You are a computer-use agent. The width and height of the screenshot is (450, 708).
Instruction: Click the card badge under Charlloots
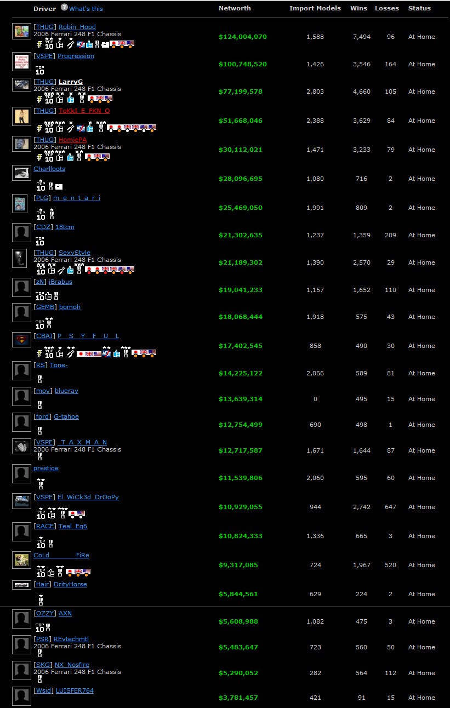pyautogui.click(x=59, y=186)
